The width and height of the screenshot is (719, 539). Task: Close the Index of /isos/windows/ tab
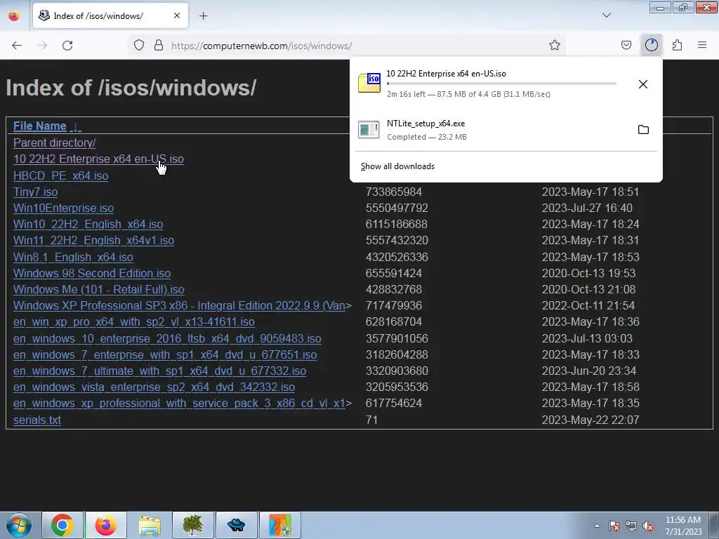coord(177,15)
